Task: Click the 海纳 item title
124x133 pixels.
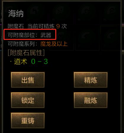Action: tap(16, 14)
